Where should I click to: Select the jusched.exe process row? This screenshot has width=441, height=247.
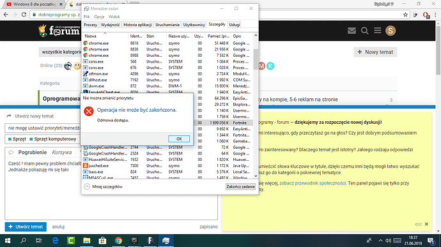click(167, 166)
